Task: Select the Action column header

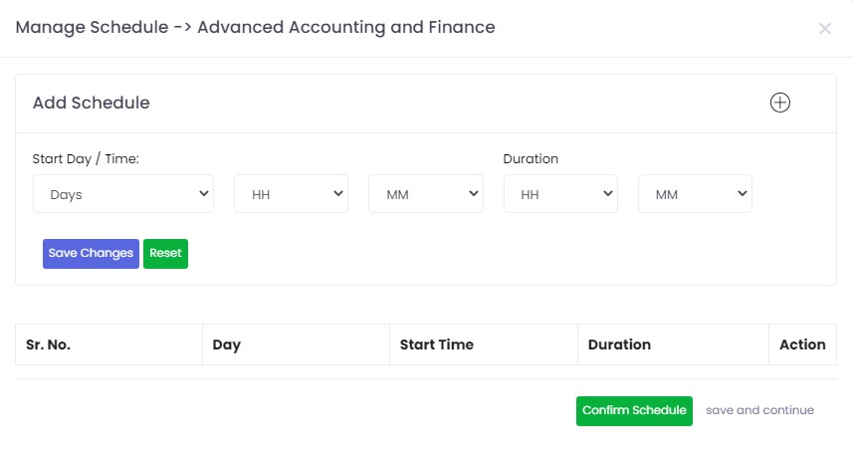Action: tap(802, 344)
